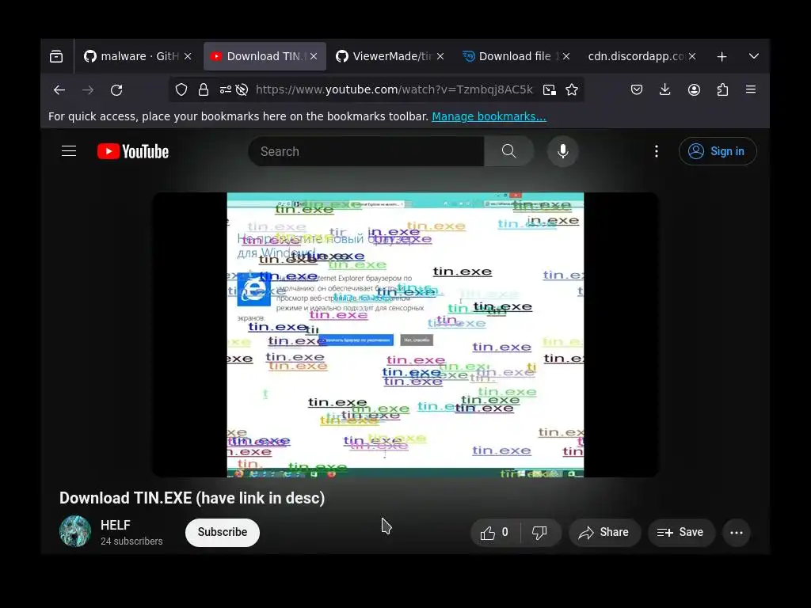Open Firefox View tab icon
811x608 pixels.
coord(56,56)
